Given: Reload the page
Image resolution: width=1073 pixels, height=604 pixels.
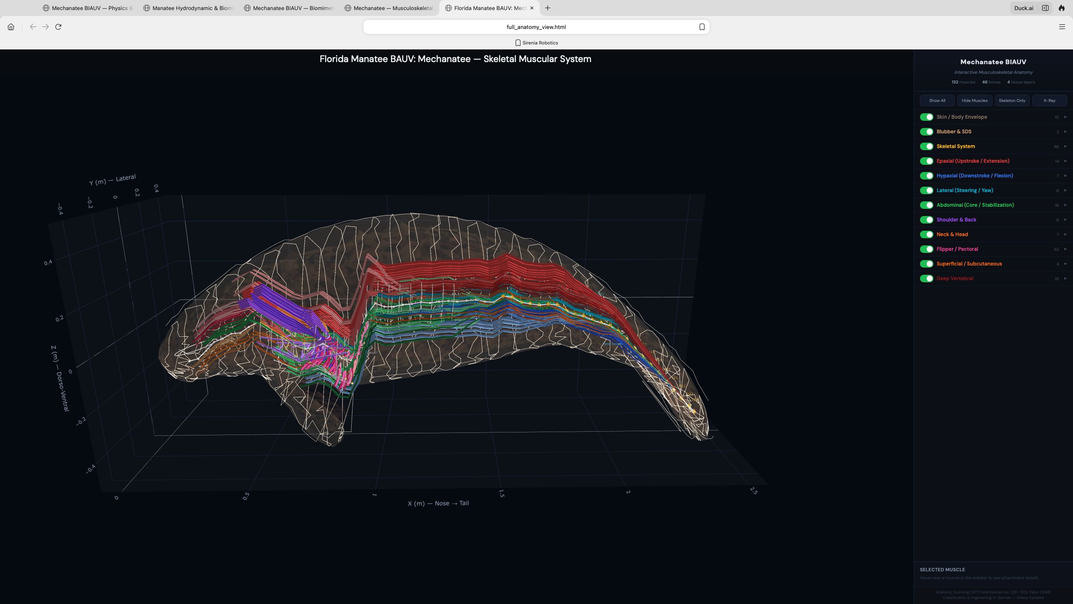Looking at the screenshot, I should [58, 27].
